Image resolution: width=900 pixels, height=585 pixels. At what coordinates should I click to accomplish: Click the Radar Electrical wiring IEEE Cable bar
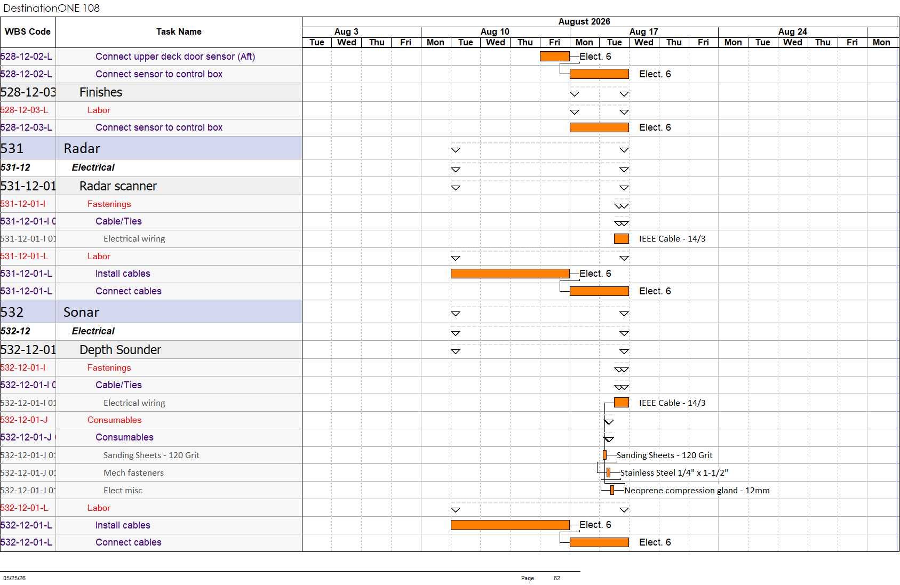tap(622, 239)
